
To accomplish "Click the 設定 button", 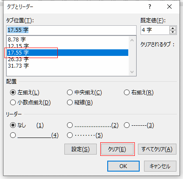I will tap(81, 149).
